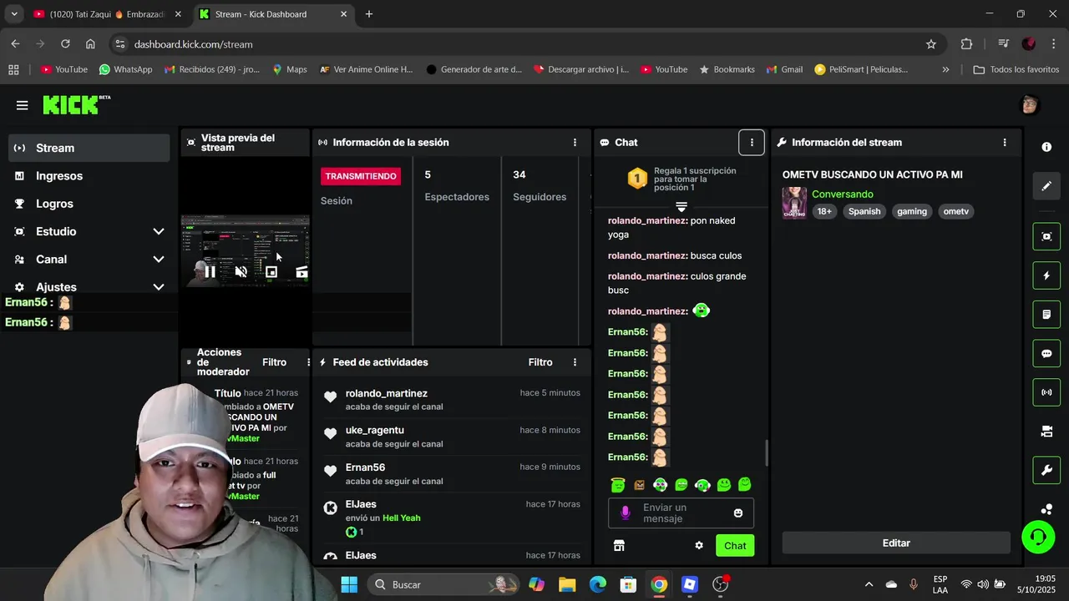Click the green Chat send button
1069x601 pixels.
pyautogui.click(x=735, y=546)
